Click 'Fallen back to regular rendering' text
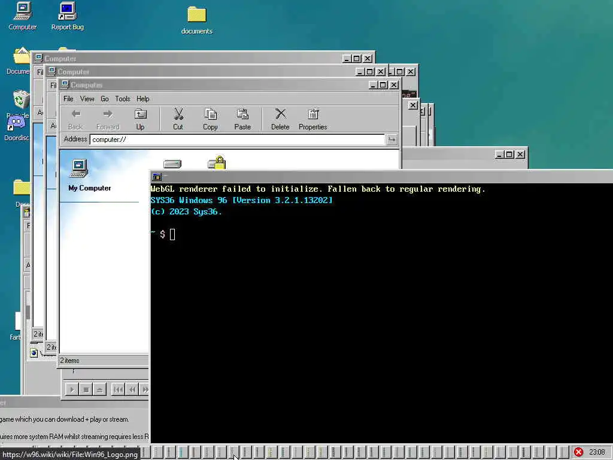 coord(406,189)
